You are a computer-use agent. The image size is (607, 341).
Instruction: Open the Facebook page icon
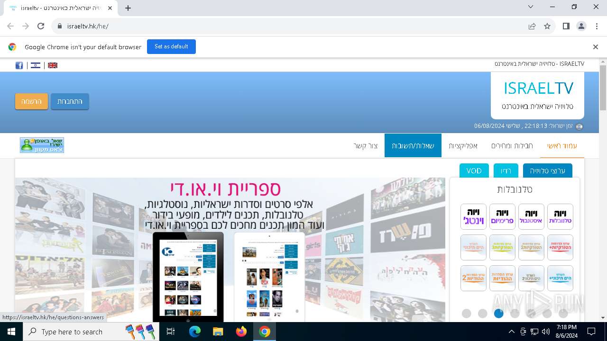[x=19, y=65]
